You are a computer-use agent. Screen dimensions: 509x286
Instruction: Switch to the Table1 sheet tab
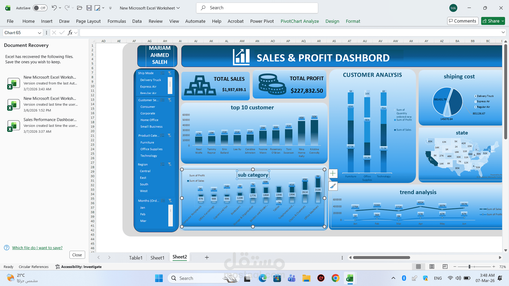coord(136,258)
